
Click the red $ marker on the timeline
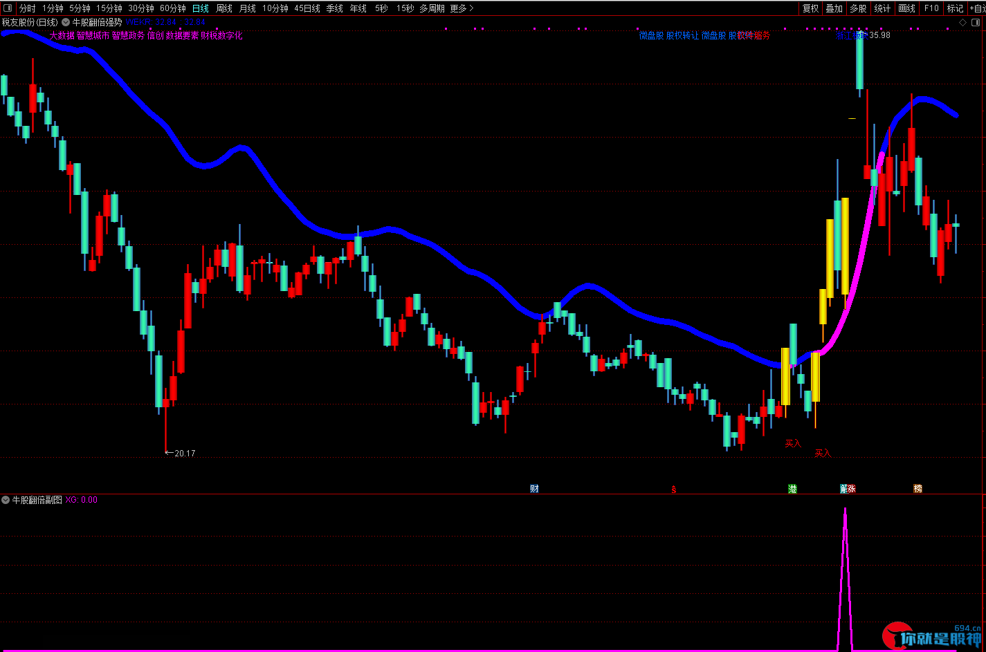(674, 490)
